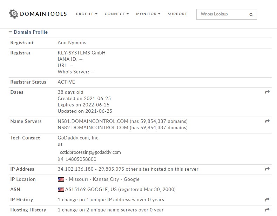Click the IP address 34.102.136.180
277x216 pixels.
tap(76, 169)
